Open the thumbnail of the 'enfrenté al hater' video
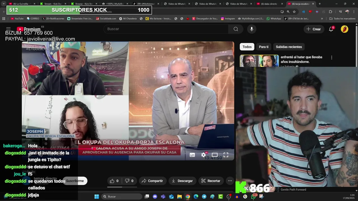This screenshot has height=201, width=358. [259, 61]
